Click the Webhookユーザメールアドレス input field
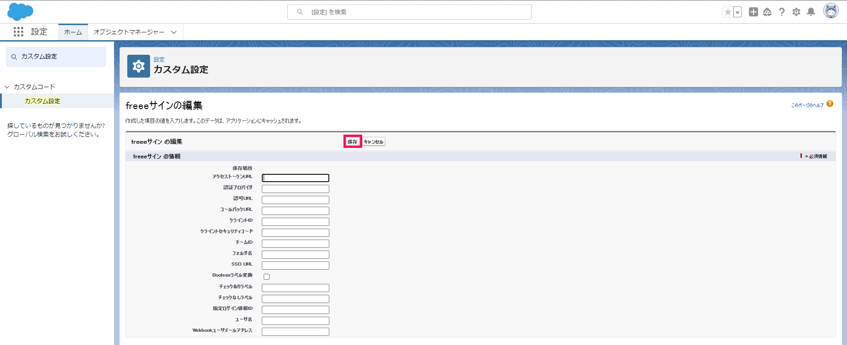Image resolution: width=847 pixels, height=345 pixels. (x=296, y=332)
